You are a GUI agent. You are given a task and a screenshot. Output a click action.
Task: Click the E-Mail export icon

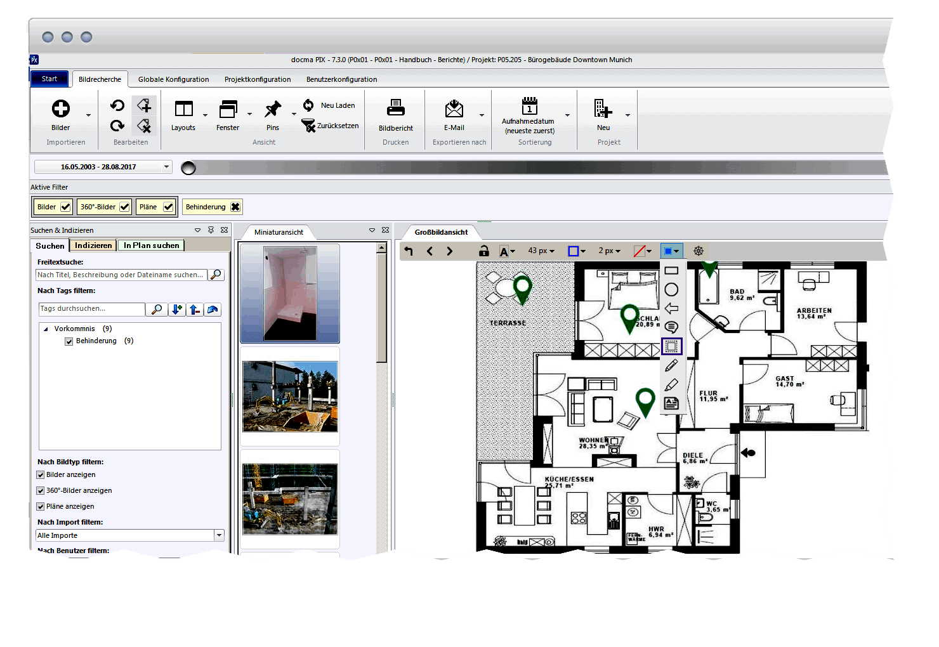tap(454, 109)
